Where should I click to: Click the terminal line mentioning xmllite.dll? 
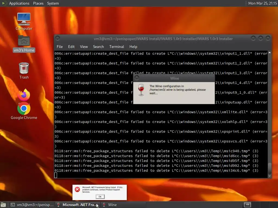tap(161, 115)
